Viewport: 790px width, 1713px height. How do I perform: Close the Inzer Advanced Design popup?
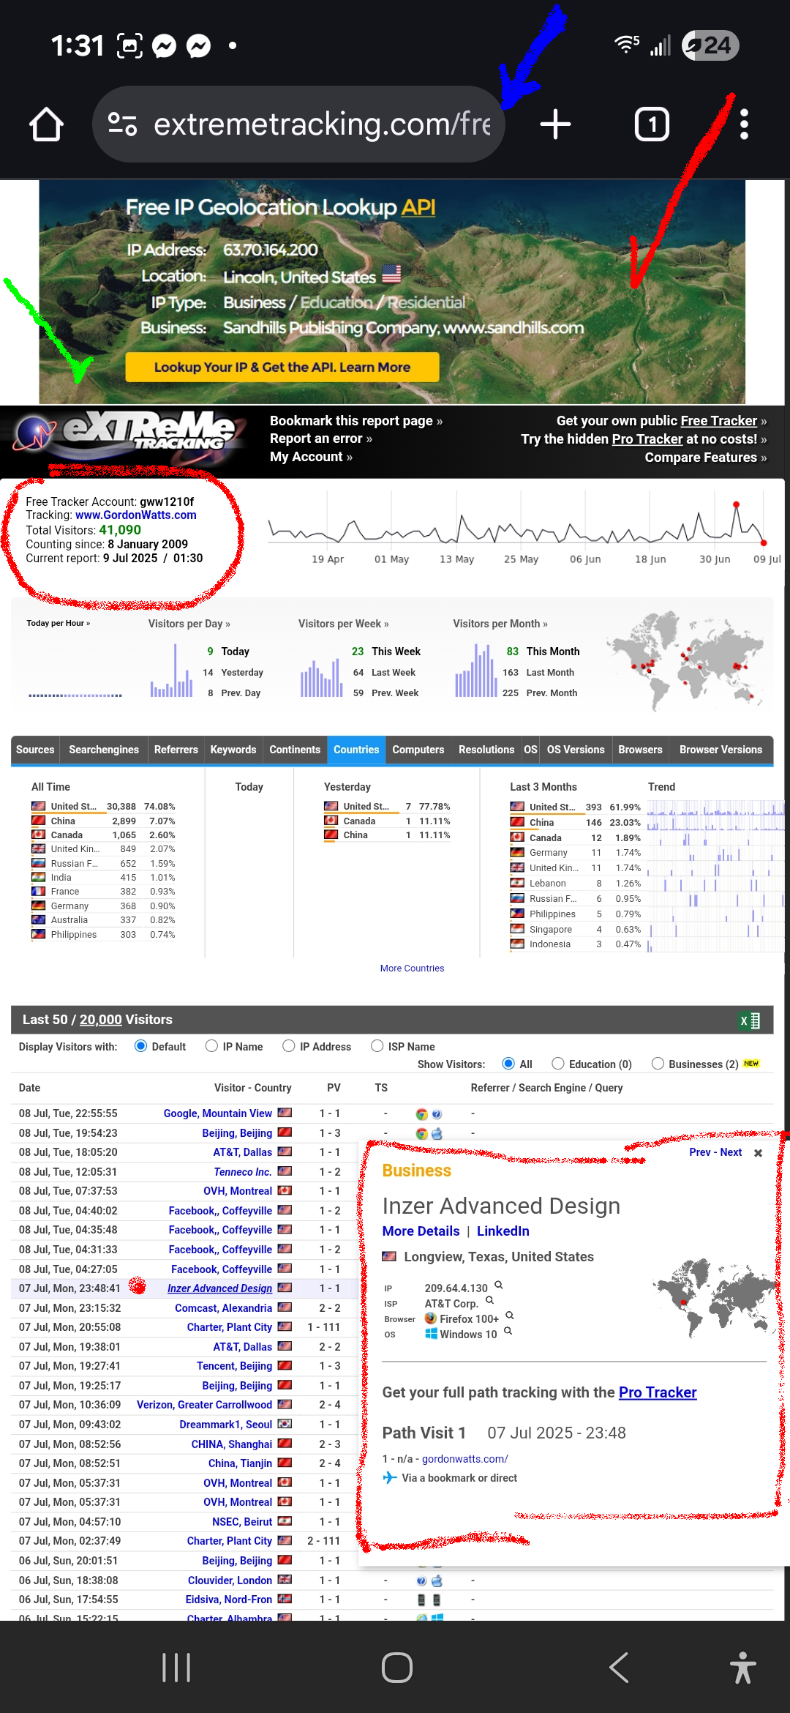(758, 1153)
